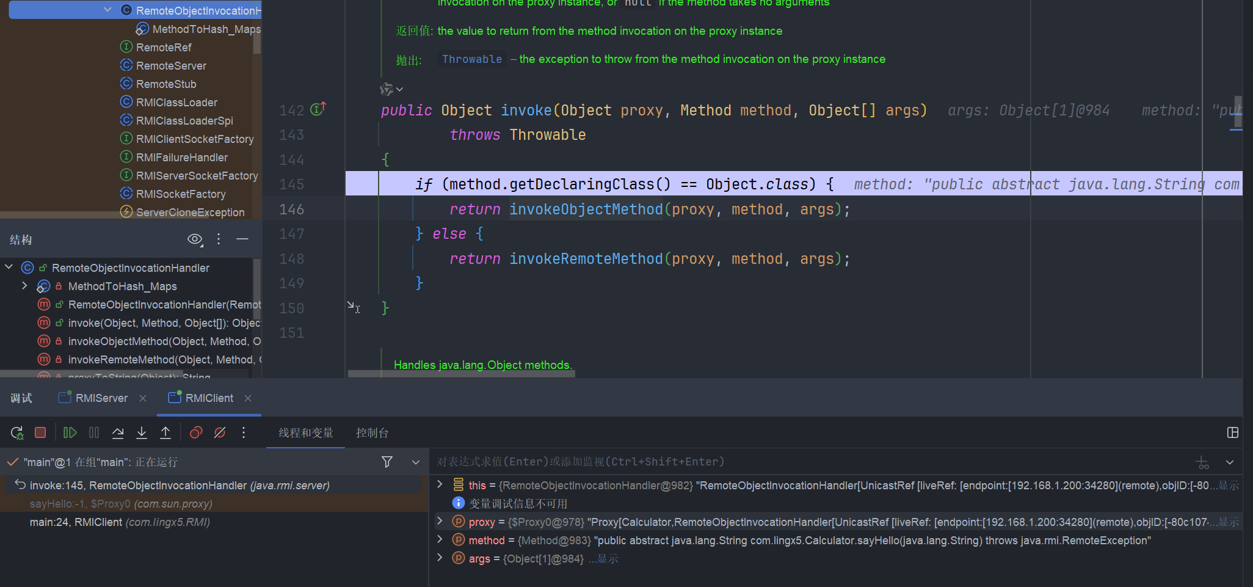Screen dimensions: 1253x587
Task: Expand the method variable node
Action: point(440,540)
